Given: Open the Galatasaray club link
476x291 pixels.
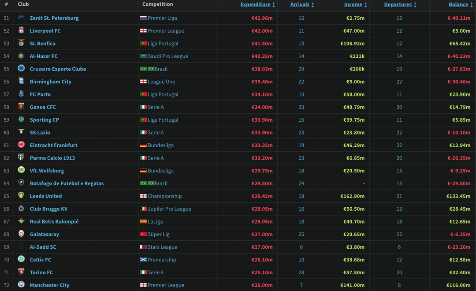Looking at the screenshot, I should point(45,235).
